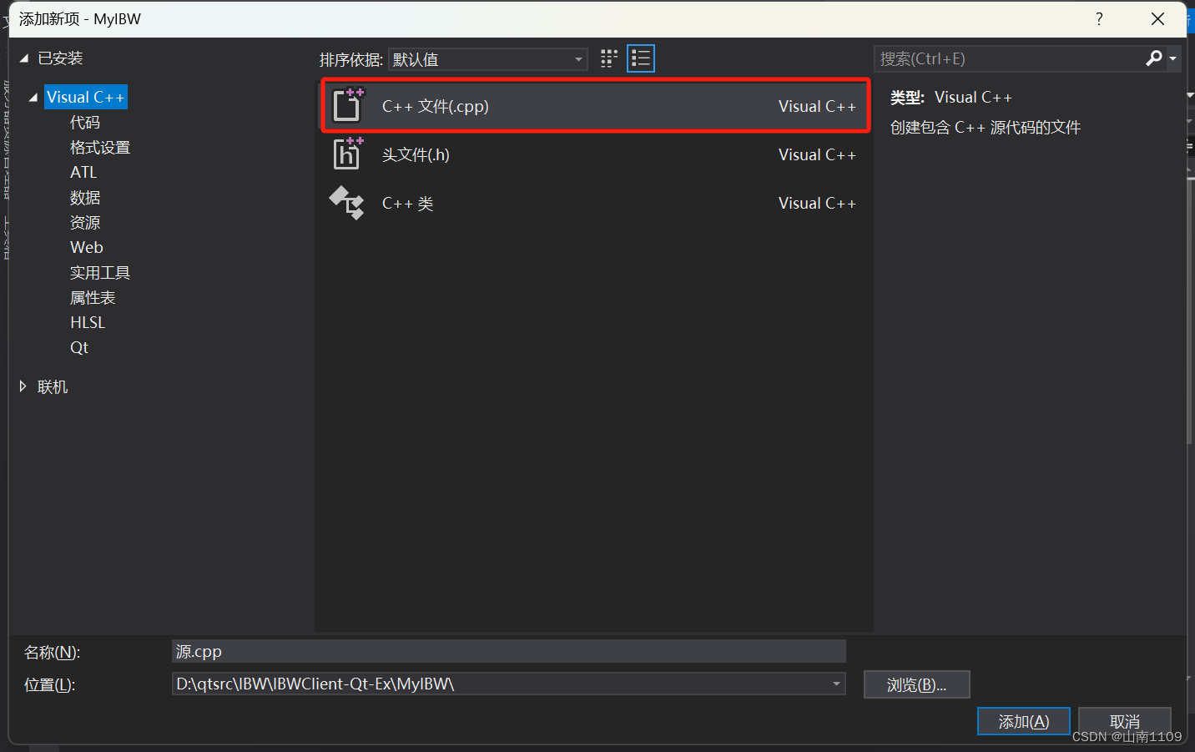Select the 数据 category
This screenshot has width=1195, height=752.
[85, 198]
